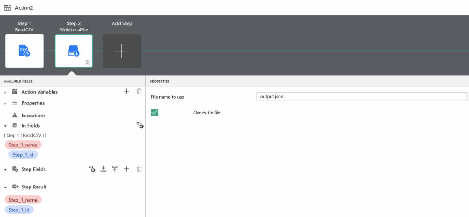The width and height of the screenshot is (469, 217).
Task: Add a new Action Variable with plus icon
Action: click(126, 92)
